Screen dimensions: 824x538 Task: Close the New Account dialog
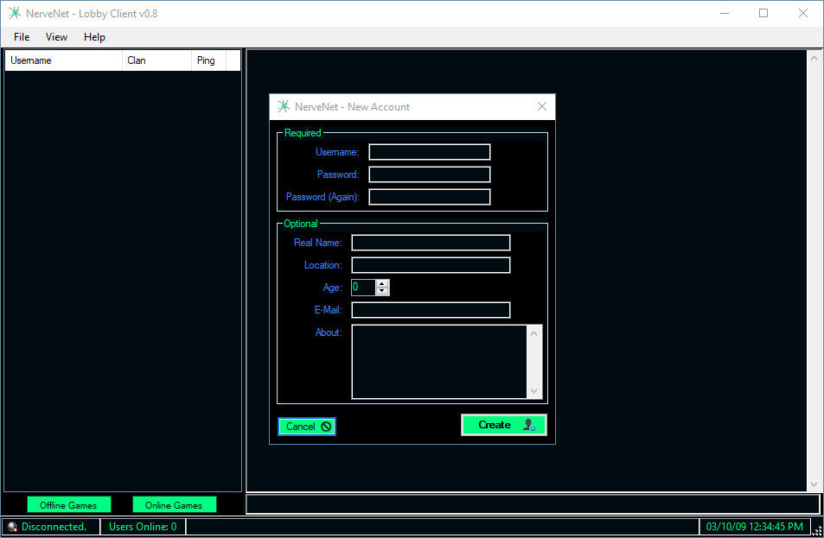click(x=542, y=106)
